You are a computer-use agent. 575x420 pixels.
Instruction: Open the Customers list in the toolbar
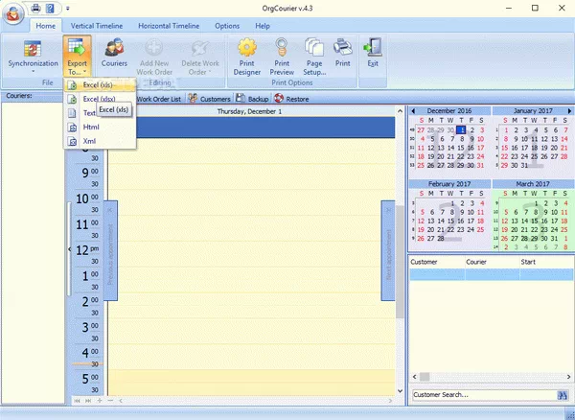[x=210, y=98]
